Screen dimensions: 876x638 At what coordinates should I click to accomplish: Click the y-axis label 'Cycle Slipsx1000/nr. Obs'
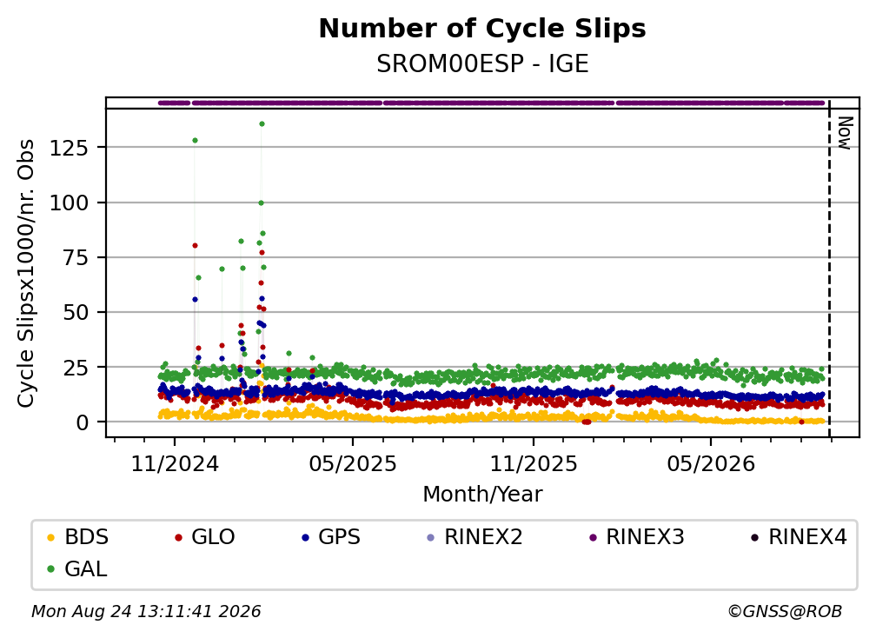[x=26, y=273]
